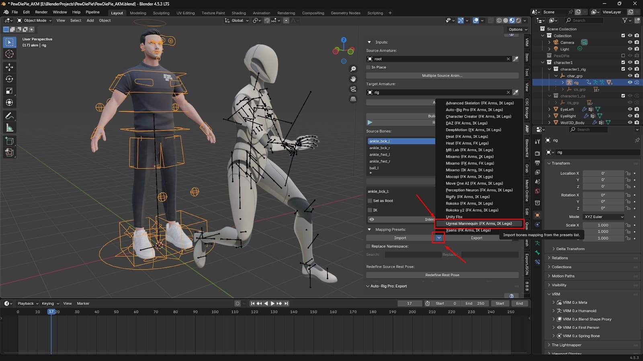The height and width of the screenshot is (361, 643).
Task: Click the Redefine Rest Pose button
Action: [442, 275]
